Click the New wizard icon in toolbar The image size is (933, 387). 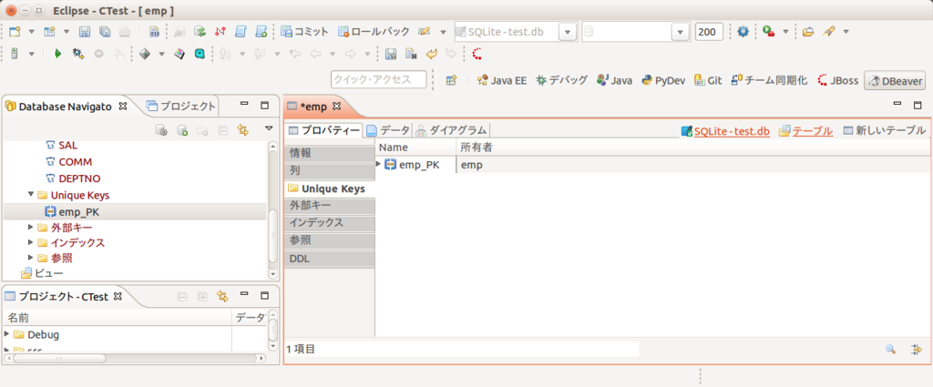pyautogui.click(x=15, y=32)
